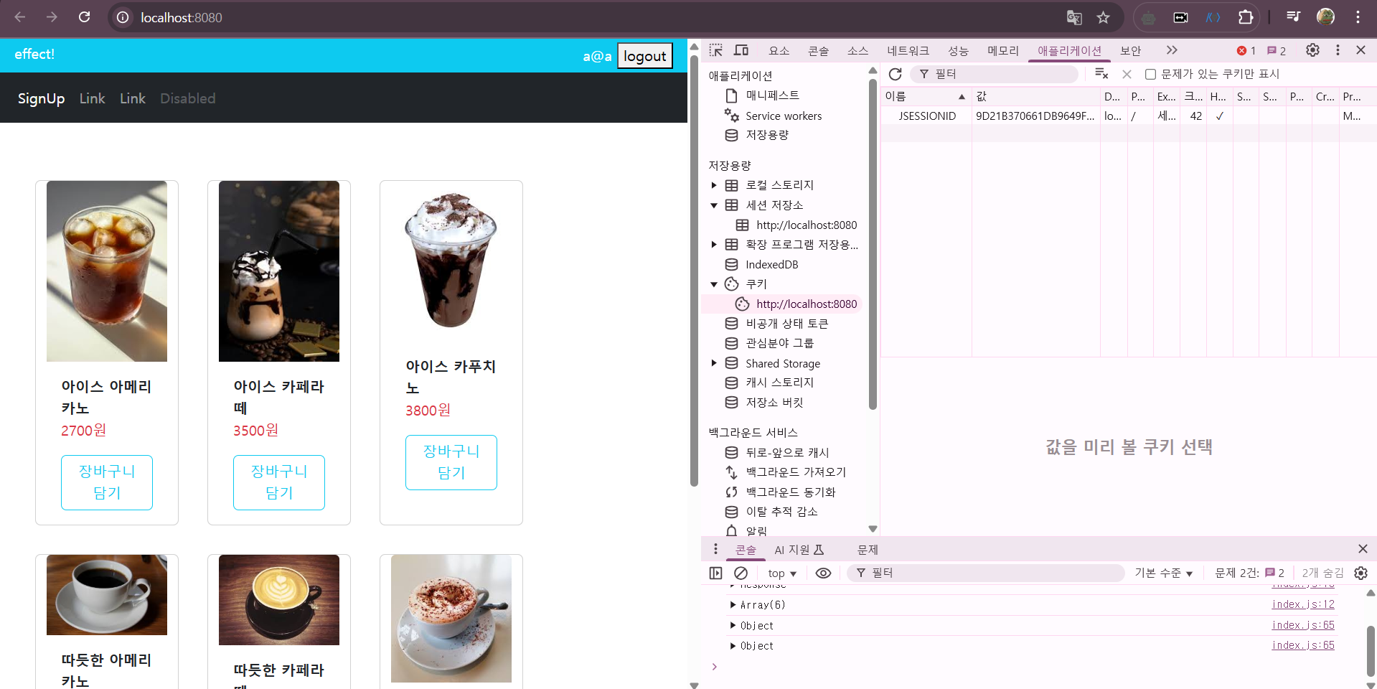The height and width of the screenshot is (689, 1377).
Task: Create a live expression with the eye icon
Action: click(823, 573)
